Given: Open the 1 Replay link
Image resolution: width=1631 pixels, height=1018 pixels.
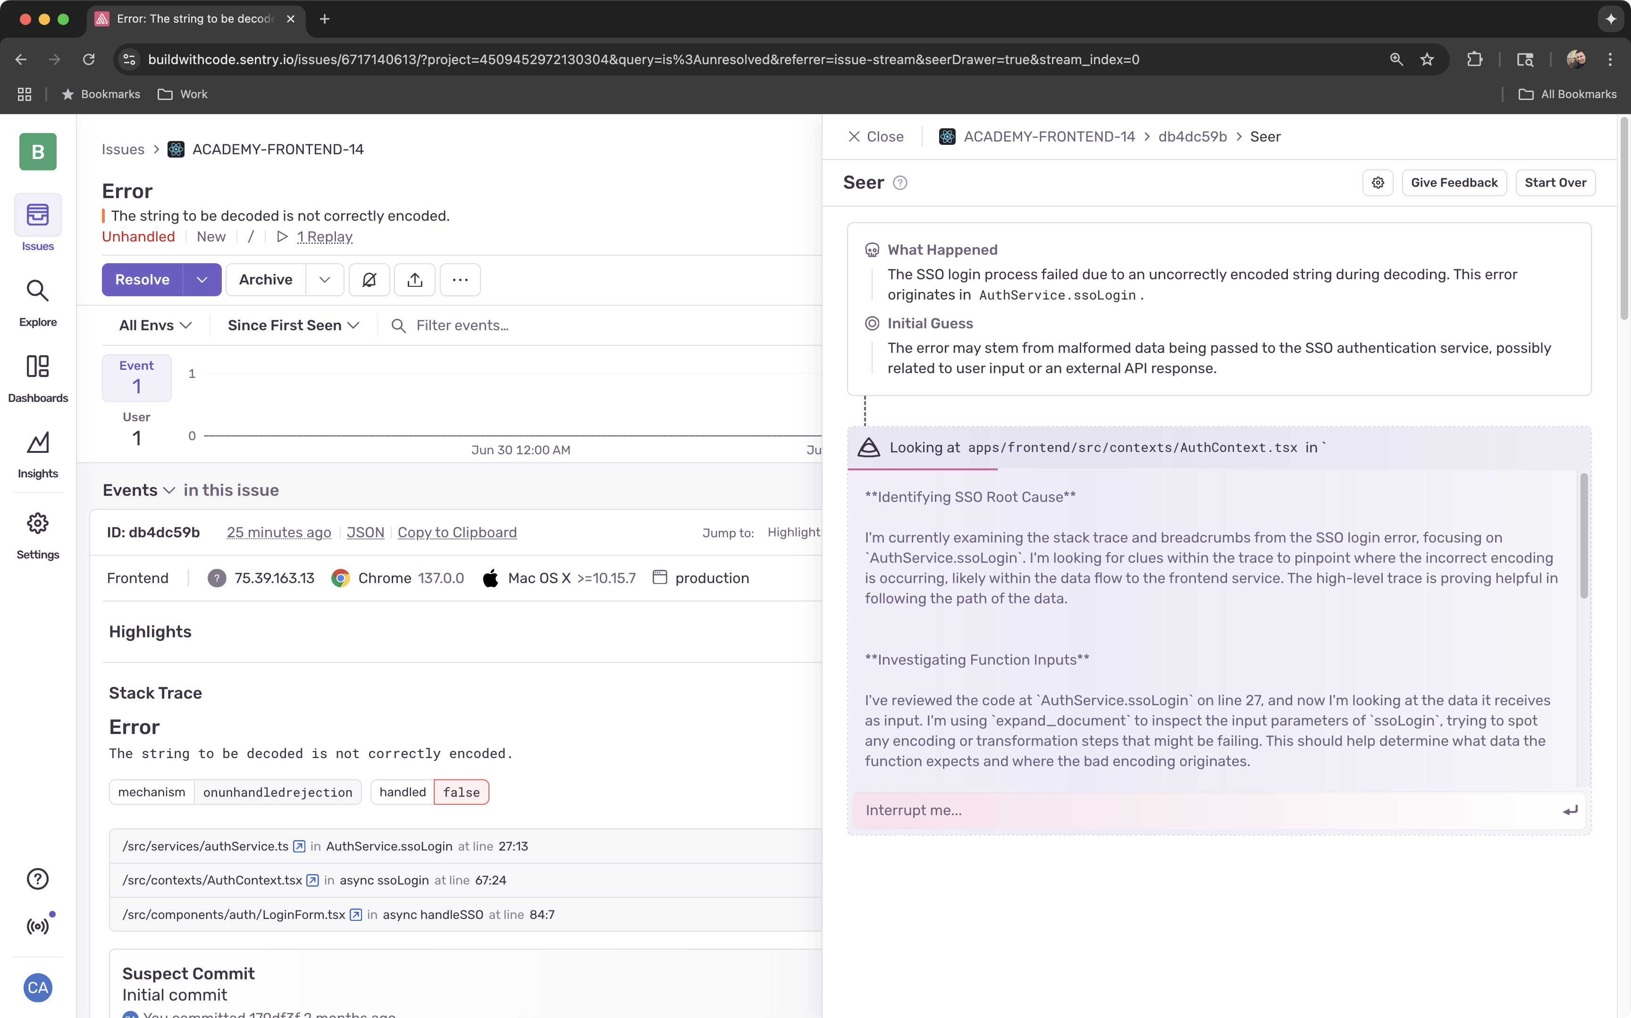Looking at the screenshot, I should 325,237.
